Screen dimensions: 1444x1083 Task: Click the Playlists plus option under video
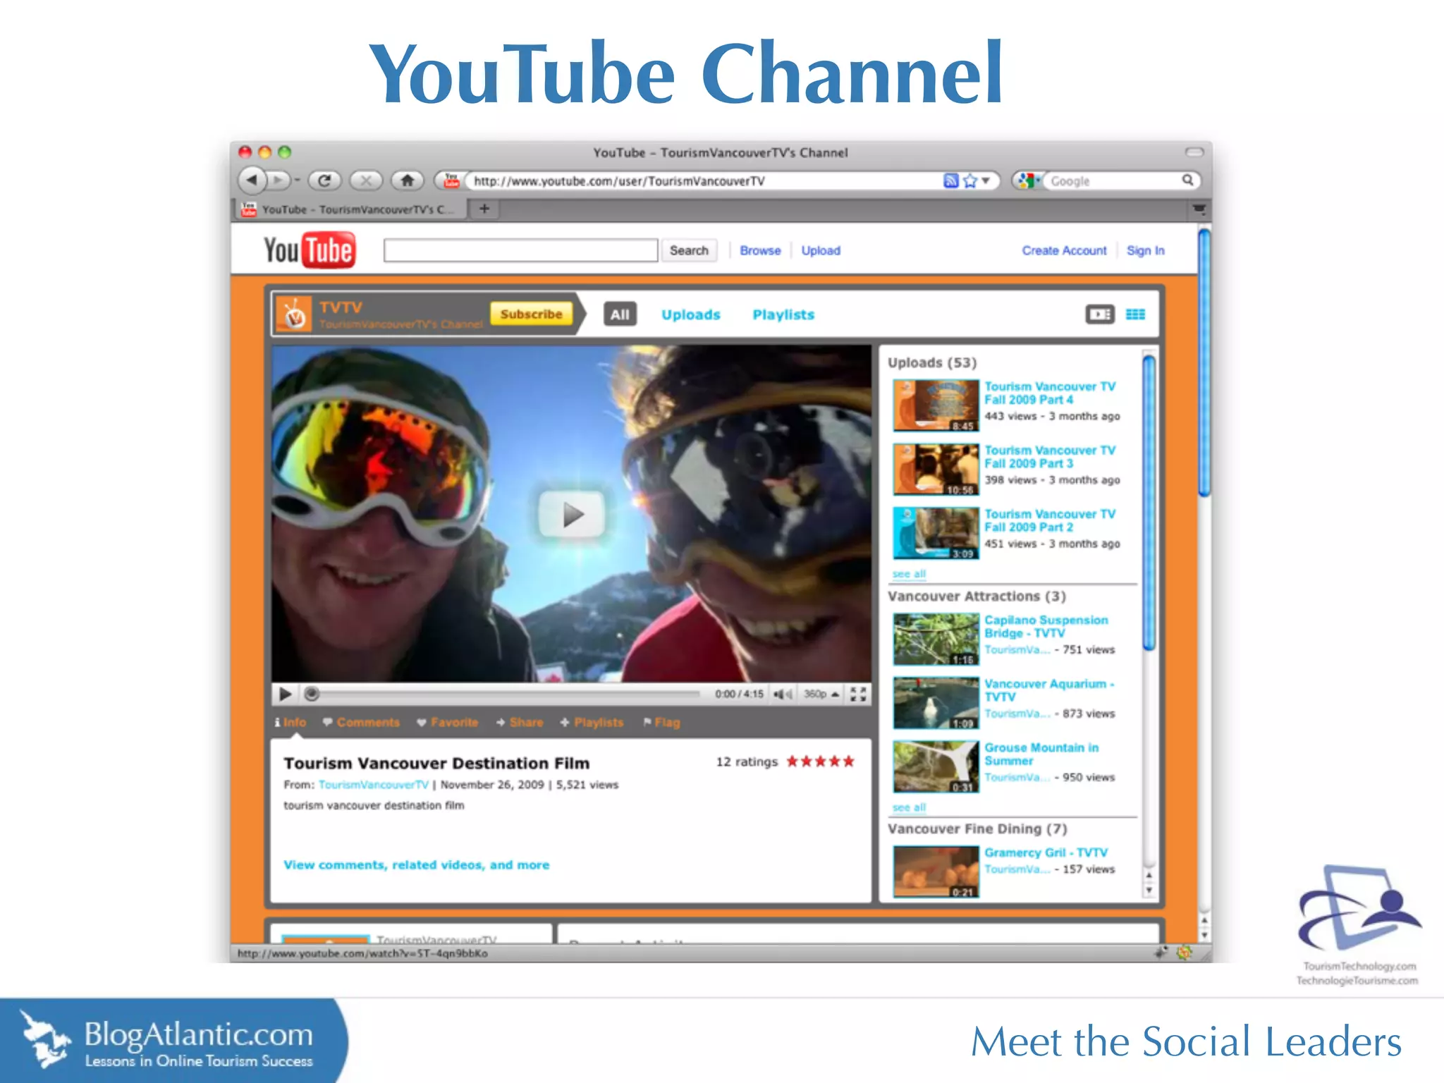coord(592,723)
